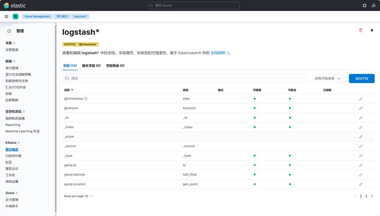The height and width of the screenshot is (216, 380).
Task: Click the half_float type cell
Action: 190,174
